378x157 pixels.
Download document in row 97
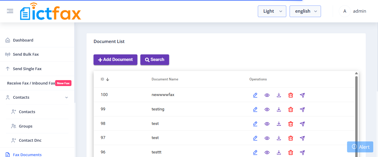(279, 138)
